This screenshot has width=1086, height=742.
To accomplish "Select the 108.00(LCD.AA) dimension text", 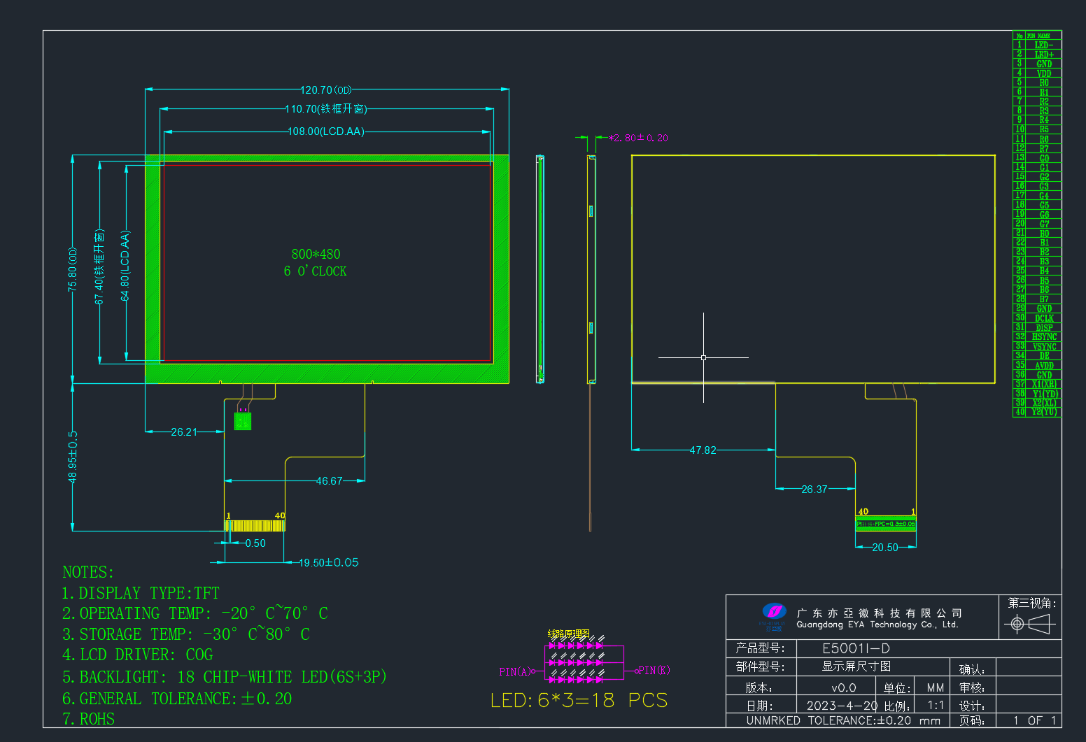I will [326, 131].
